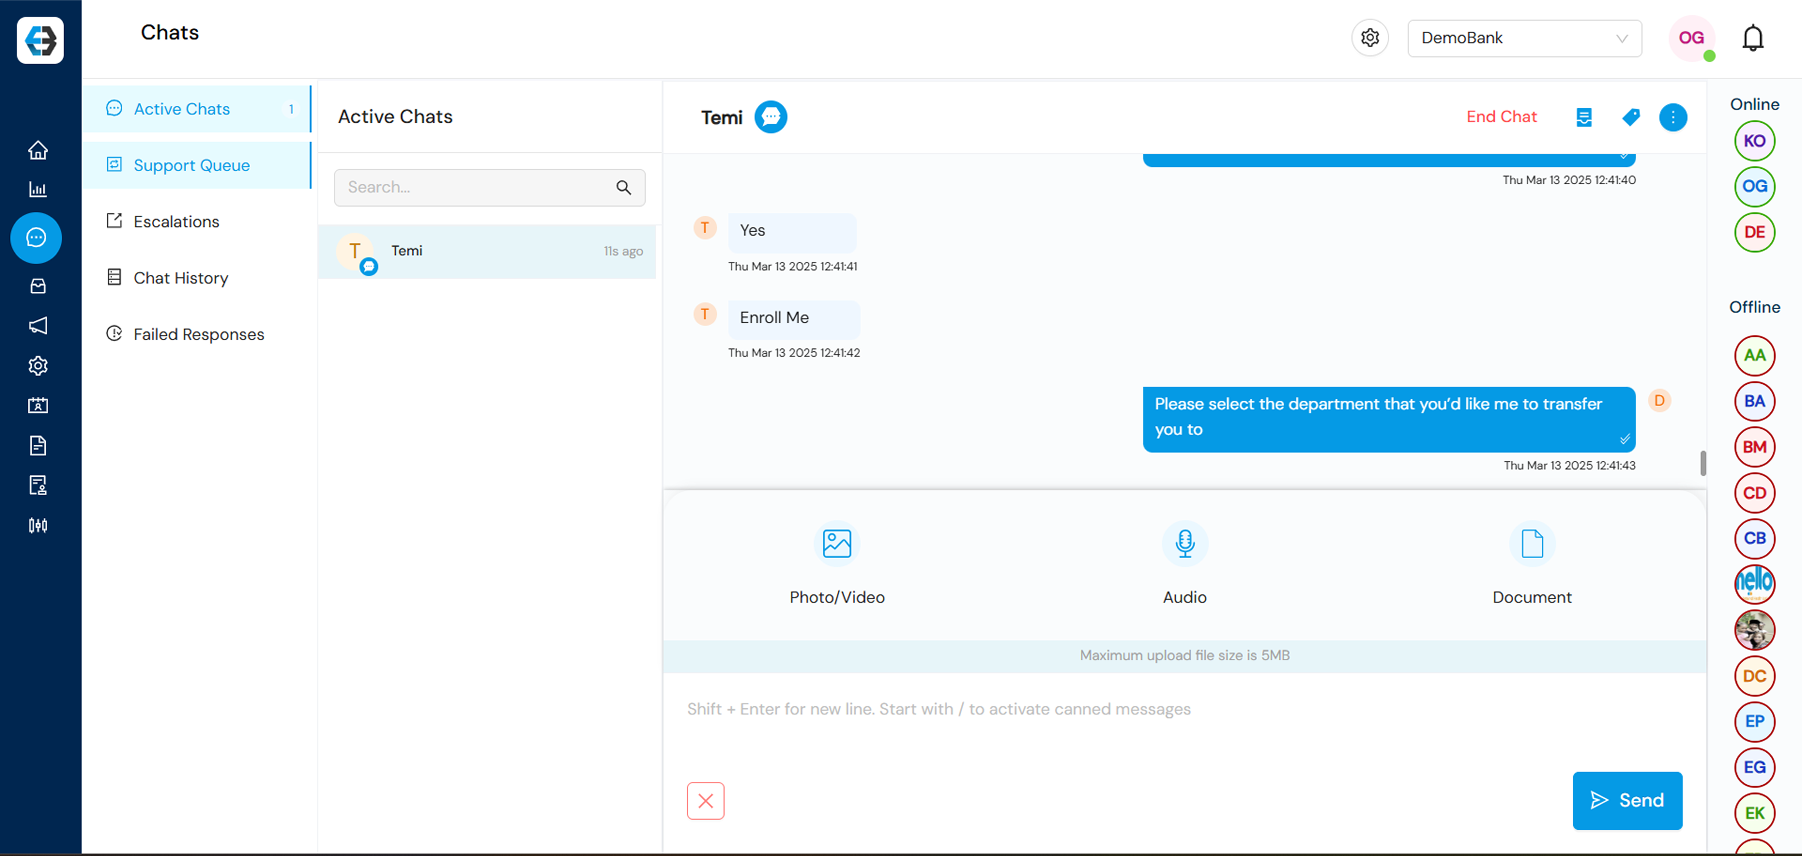Open the sliders configuration sidebar icon
Screen dimensions: 1802x856
(x=38, y=525)
